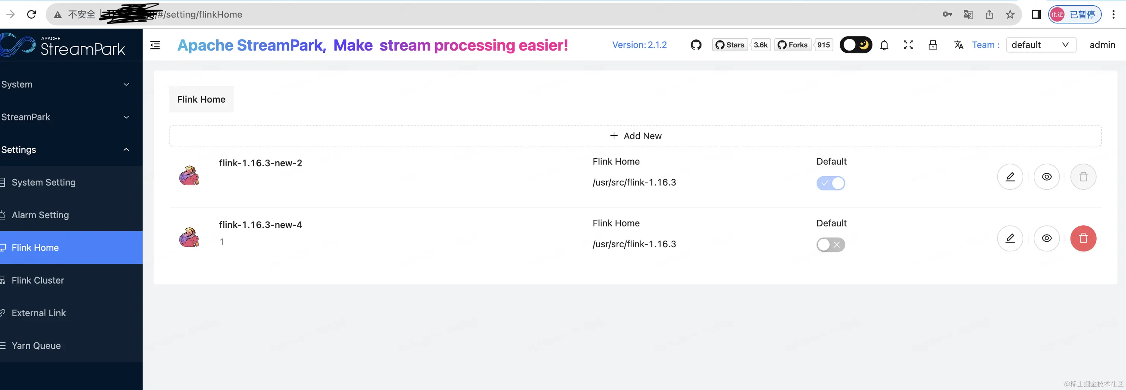This screenshot has width=1126, height=390.
Task: Click the GitHub Forks badge
Action: coord(792,45)
